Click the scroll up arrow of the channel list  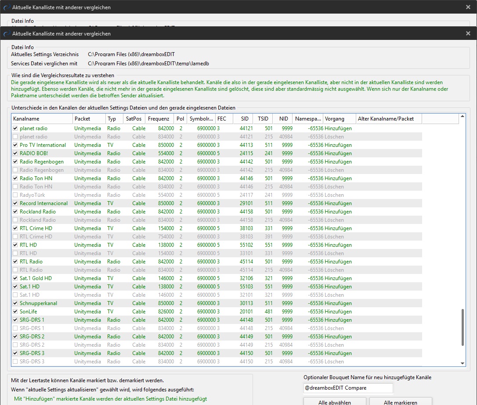point(462,117)
